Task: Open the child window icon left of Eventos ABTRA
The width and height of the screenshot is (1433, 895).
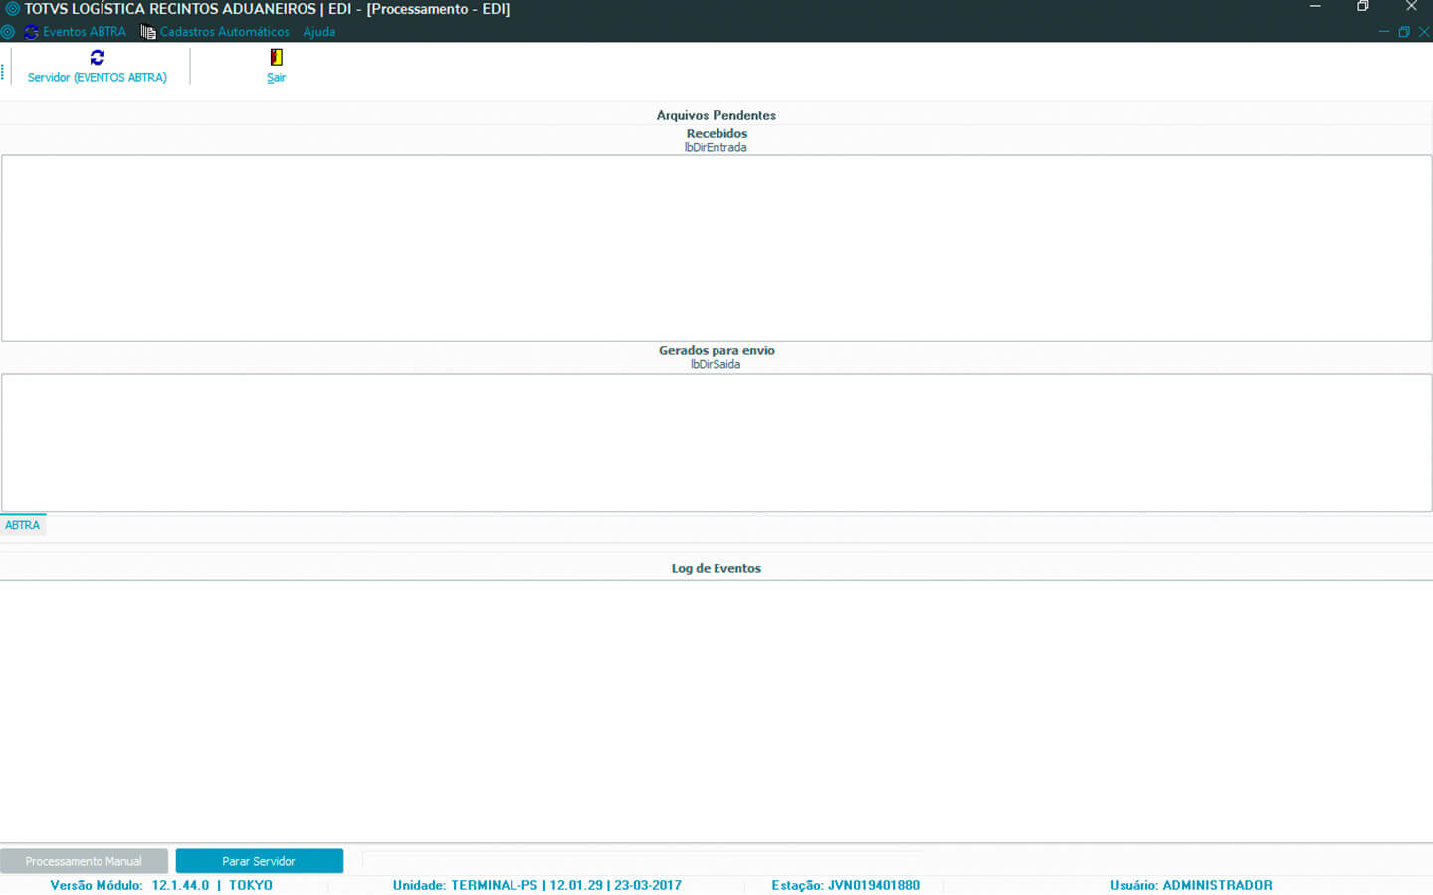Action: (8, 32)
